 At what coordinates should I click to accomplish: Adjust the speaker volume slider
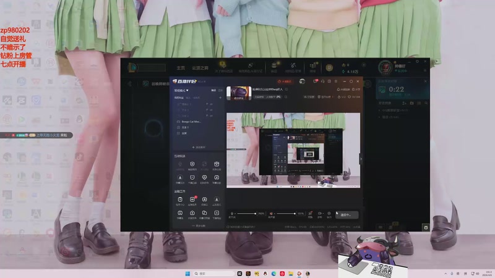[286, 214]
